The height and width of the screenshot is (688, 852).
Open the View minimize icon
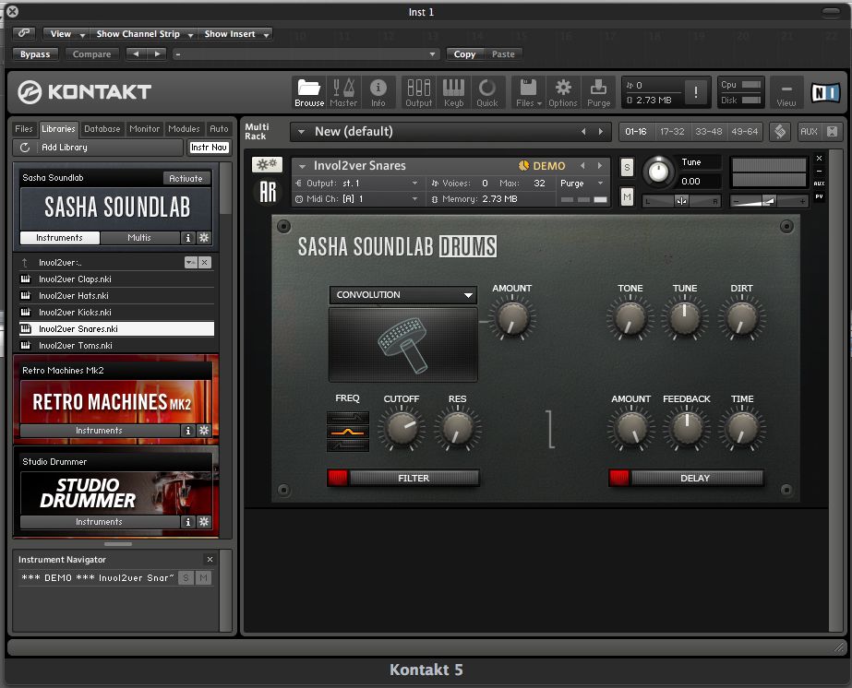(786, 92)
